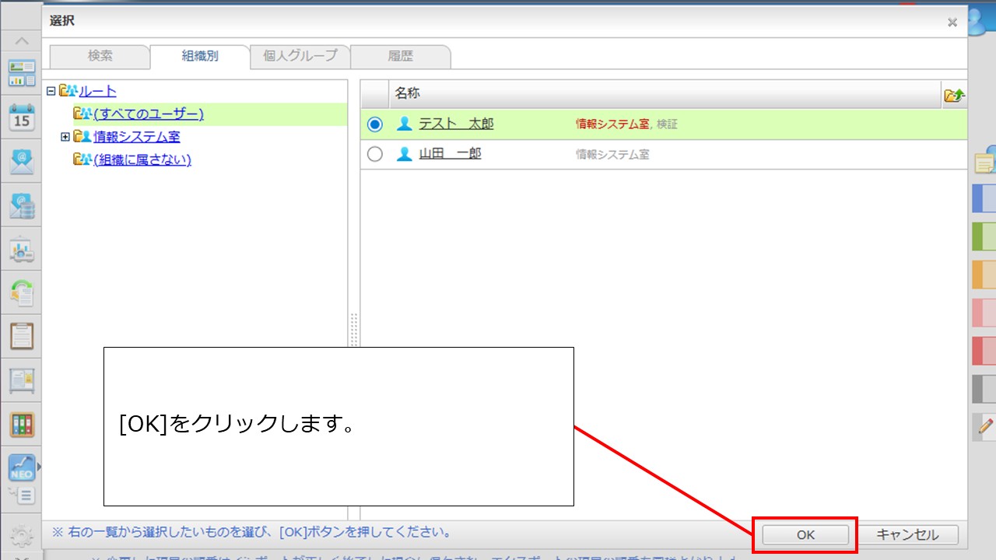The height and width of the screenshot is (560, 996).
Task: Pick the orange color tab on the right edge
Action: point(984,275)
